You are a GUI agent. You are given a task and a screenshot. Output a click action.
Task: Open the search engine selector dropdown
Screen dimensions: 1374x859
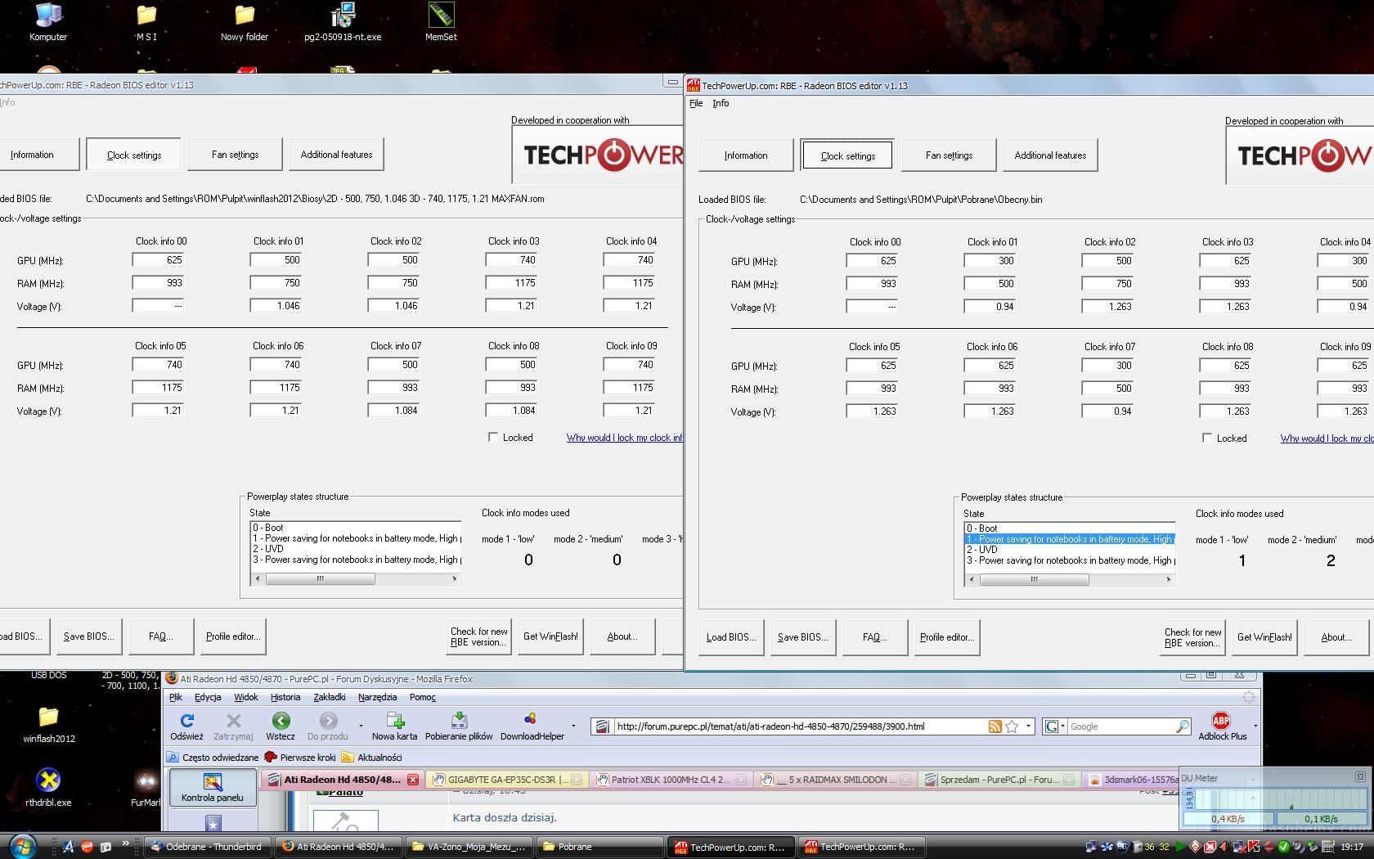[1062, 726]
